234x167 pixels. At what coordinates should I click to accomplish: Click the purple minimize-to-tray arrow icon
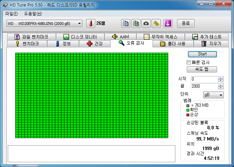coord(168,23)
